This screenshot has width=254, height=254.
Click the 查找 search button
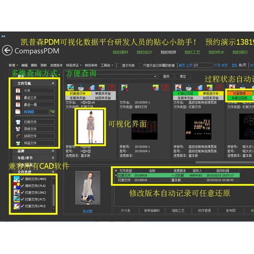(x=166, y=77)
